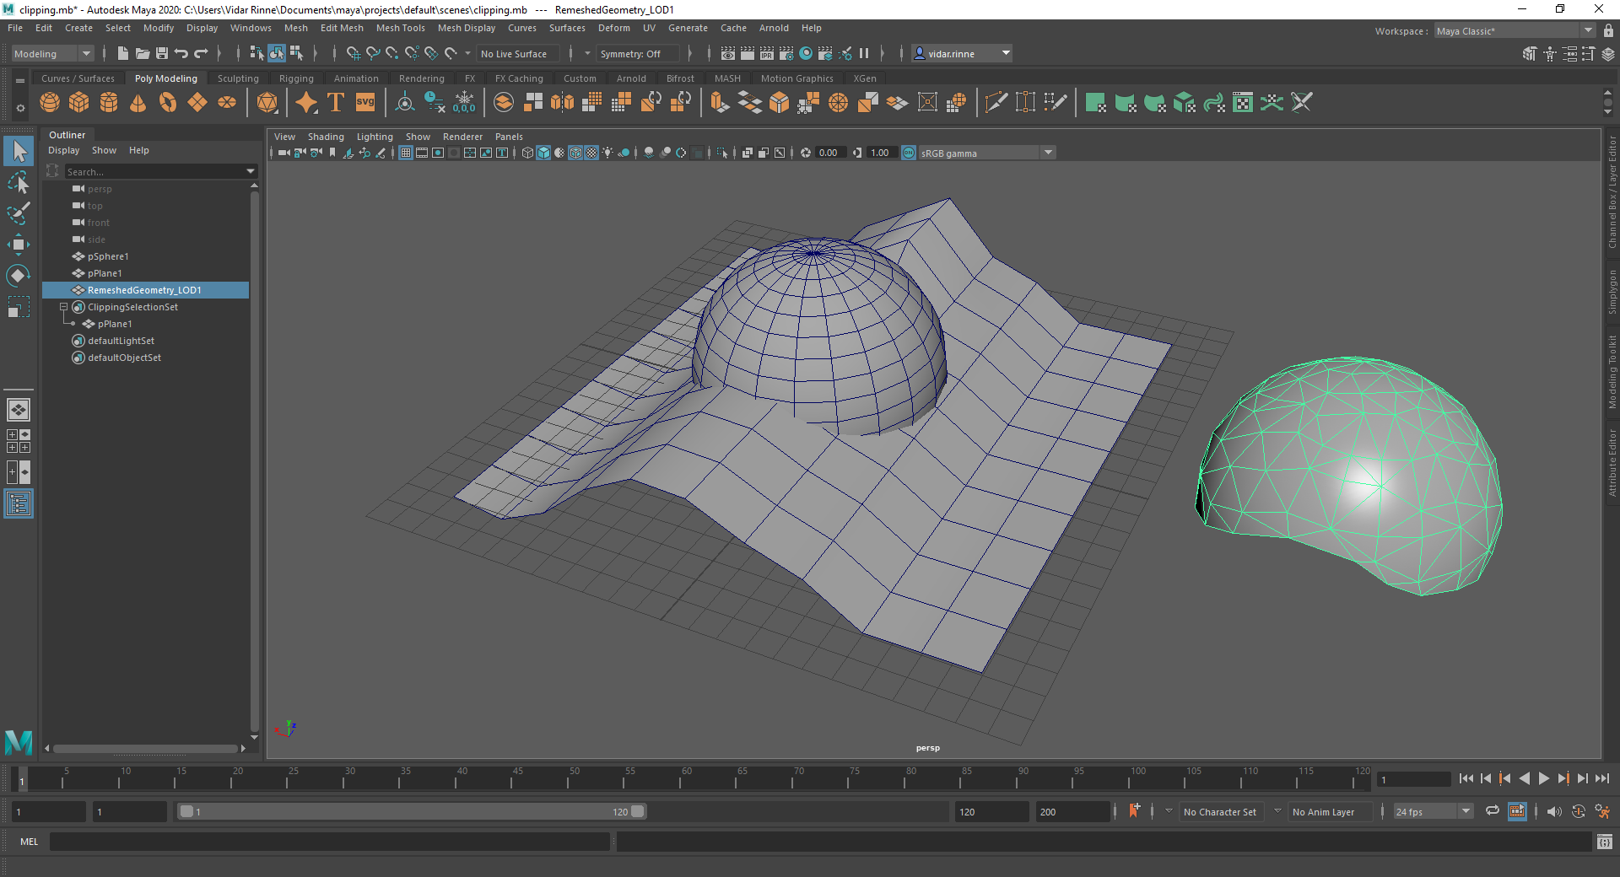
Task: Expand the ClippingSelectionSet hierarchy in Outliner
Action: tap(64, 307)
